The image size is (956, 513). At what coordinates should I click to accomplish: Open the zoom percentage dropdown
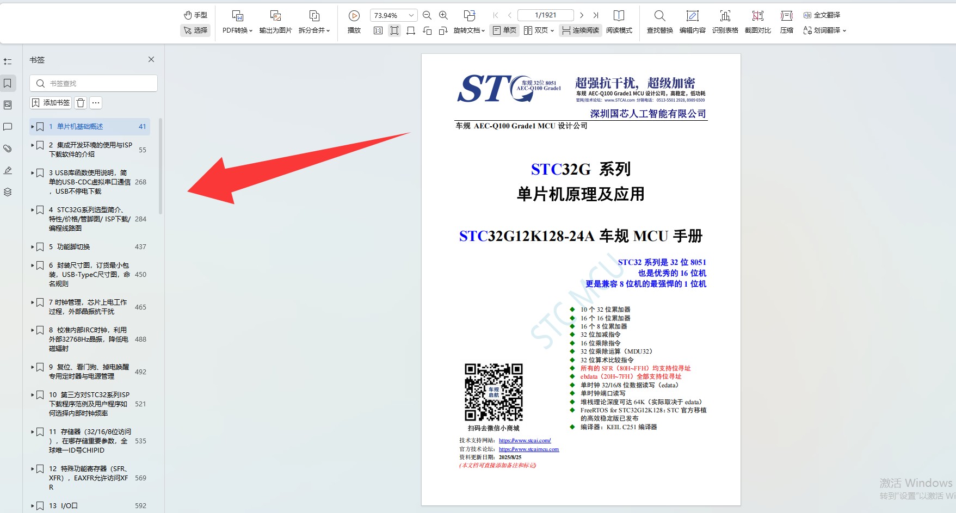(411, 16)
